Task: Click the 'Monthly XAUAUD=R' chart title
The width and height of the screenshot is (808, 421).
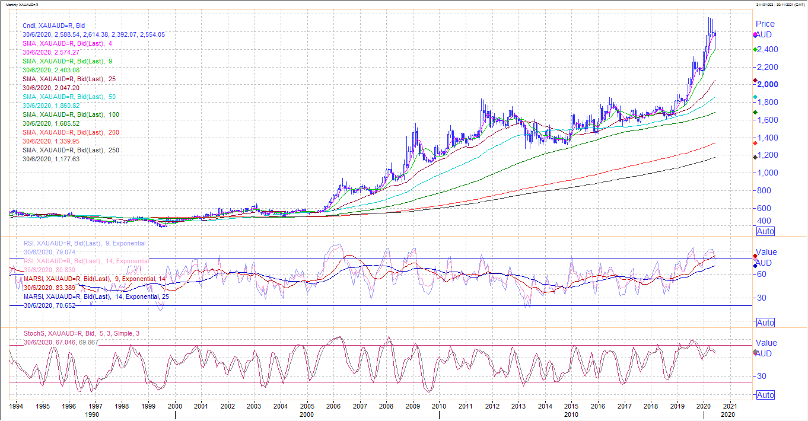Action: [22, 5]
